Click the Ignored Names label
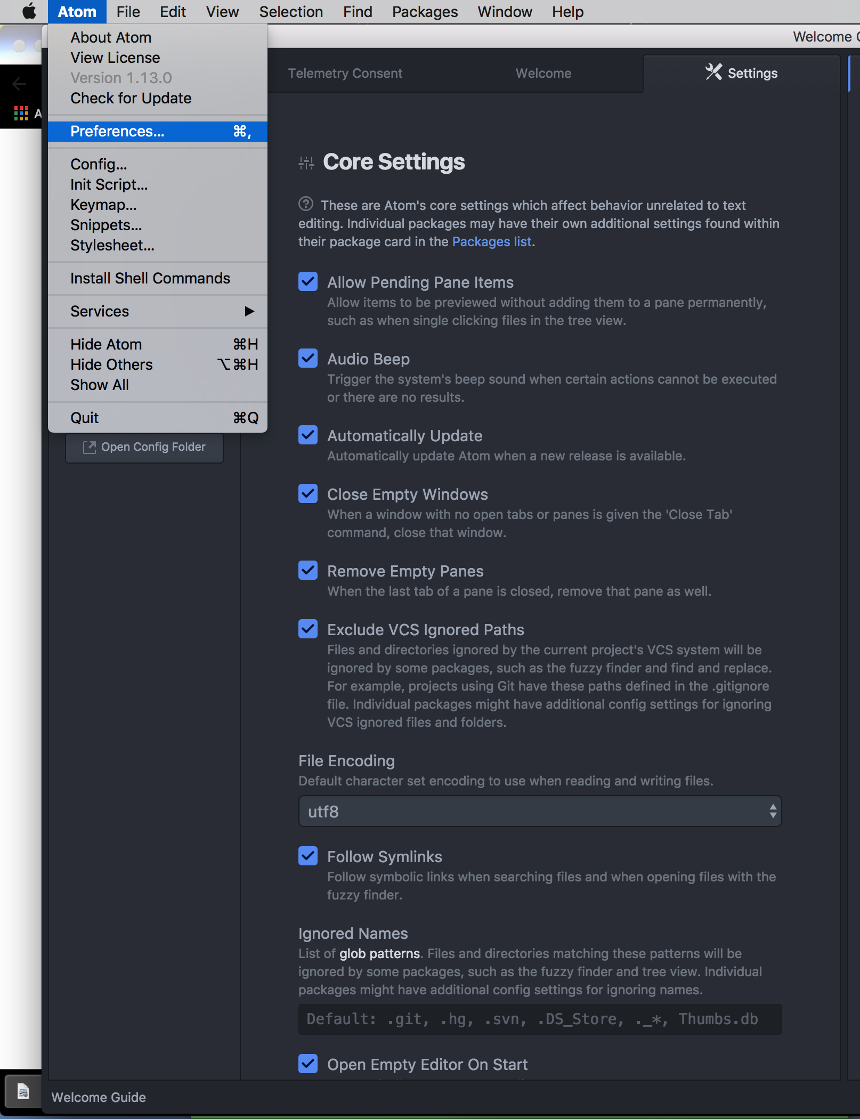The image size is (860, 1119). click(x=353, y=934)
